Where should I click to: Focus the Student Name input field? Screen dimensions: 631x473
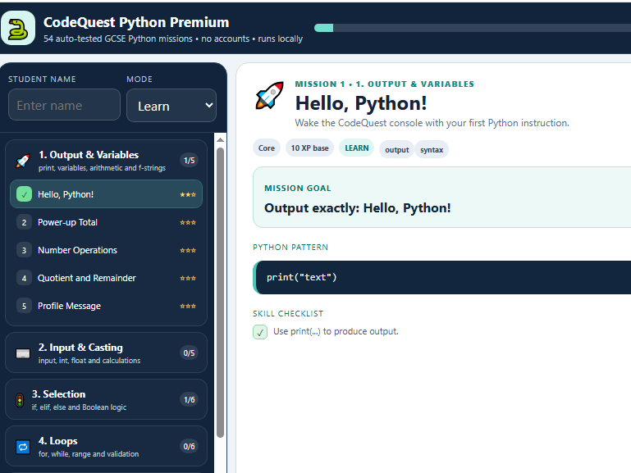pyautogui.click(x=64, y=104)
